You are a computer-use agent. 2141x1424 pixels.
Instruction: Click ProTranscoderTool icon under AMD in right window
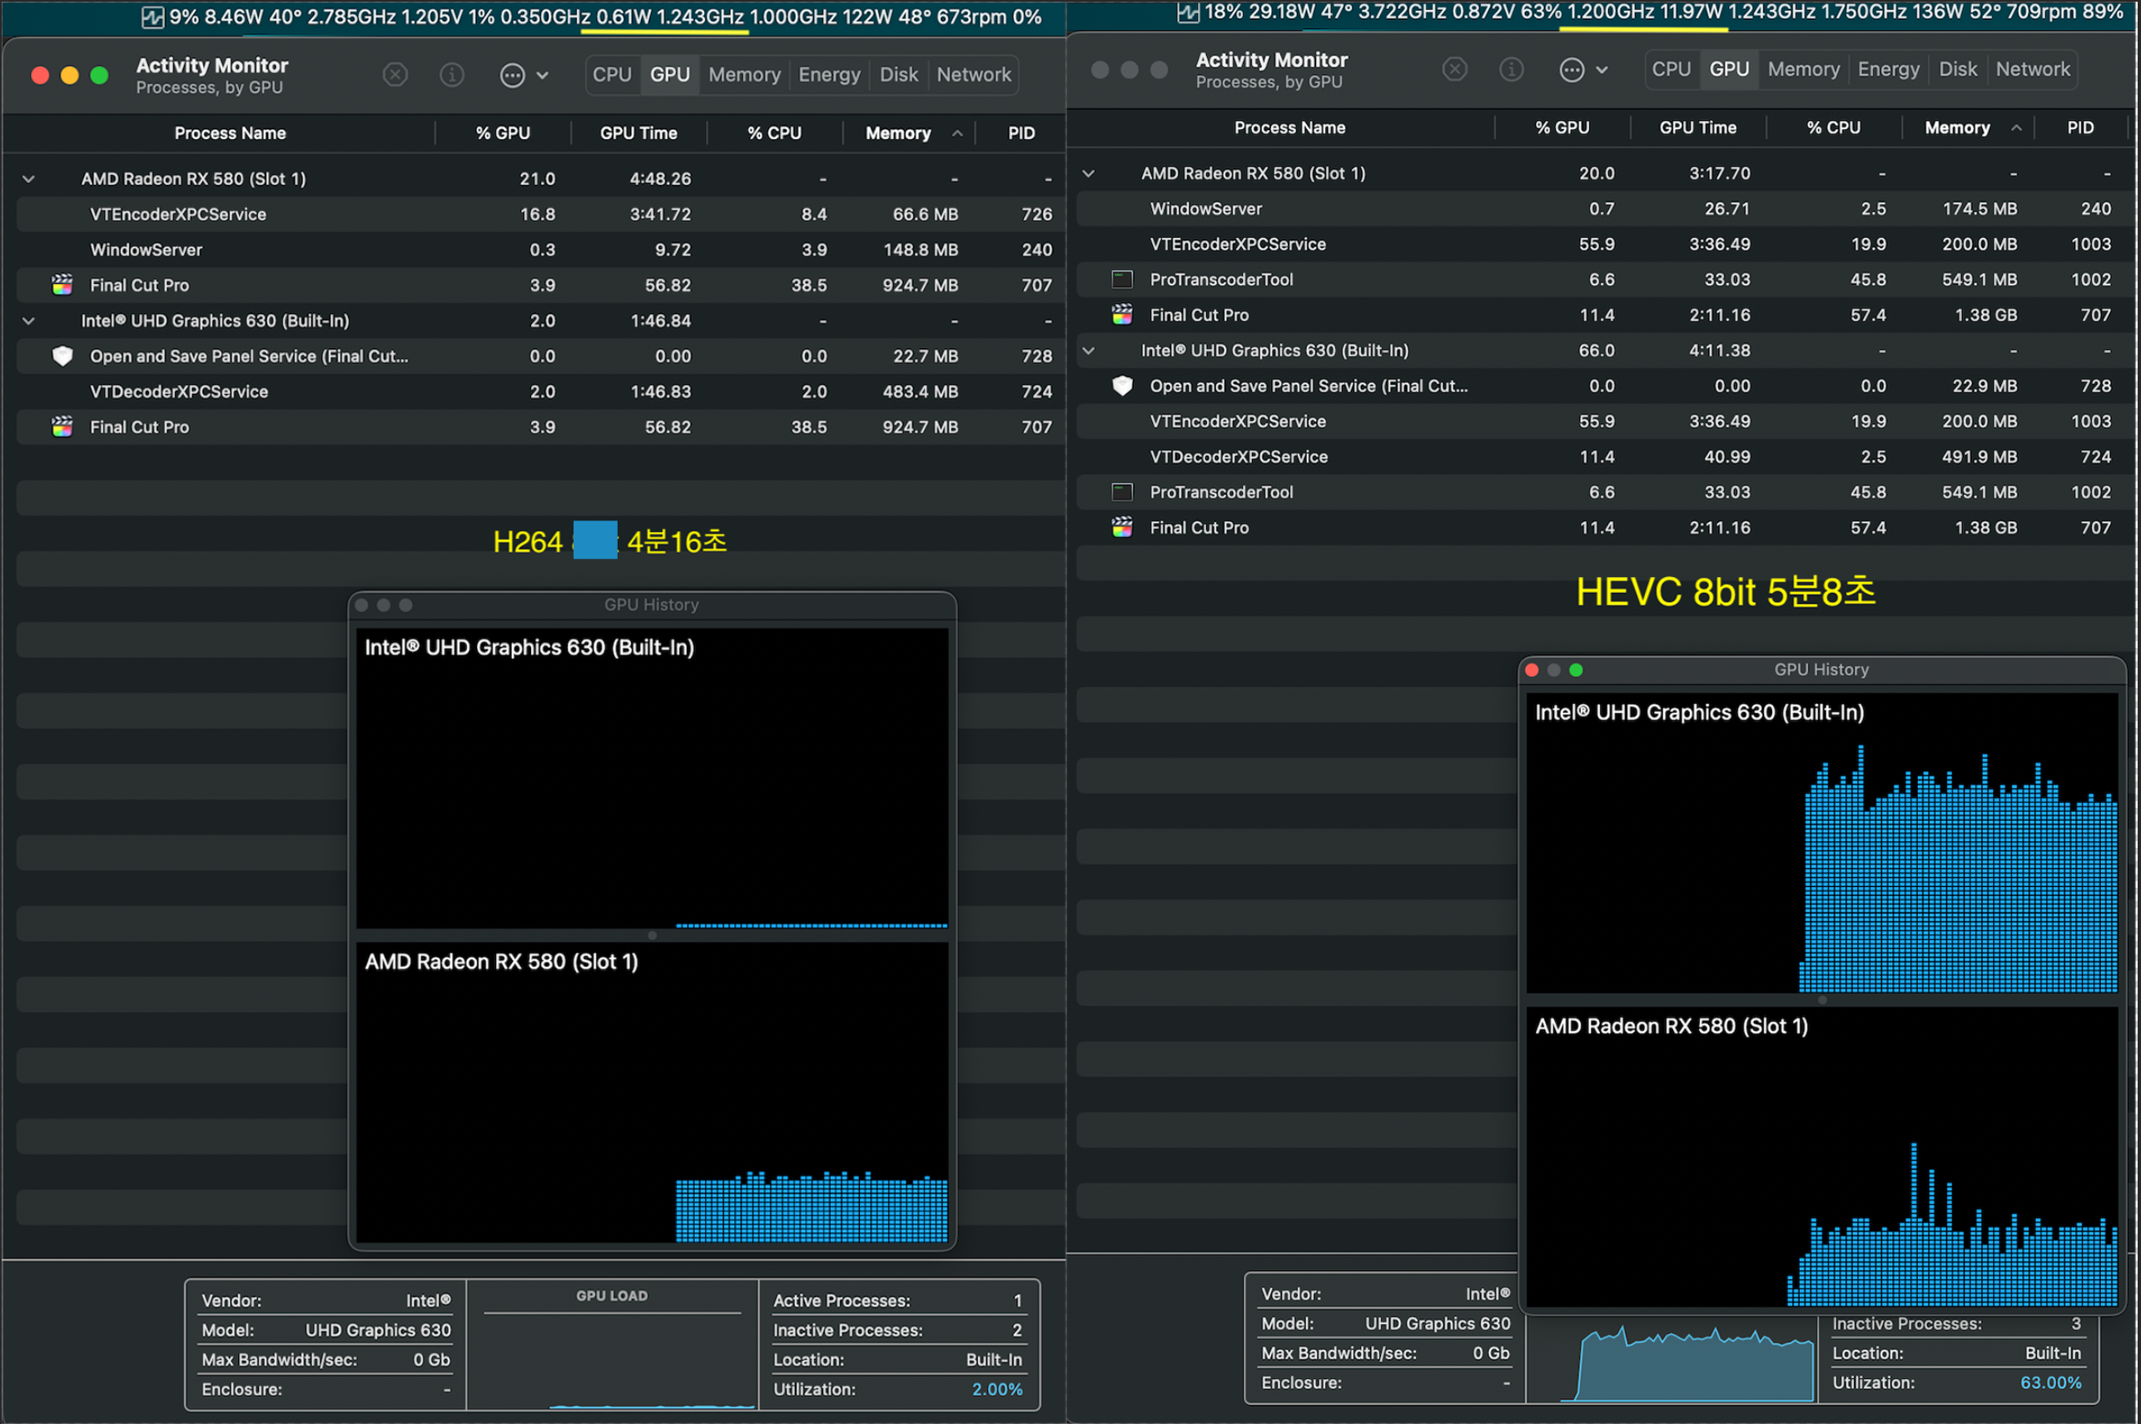point(1122,280)
